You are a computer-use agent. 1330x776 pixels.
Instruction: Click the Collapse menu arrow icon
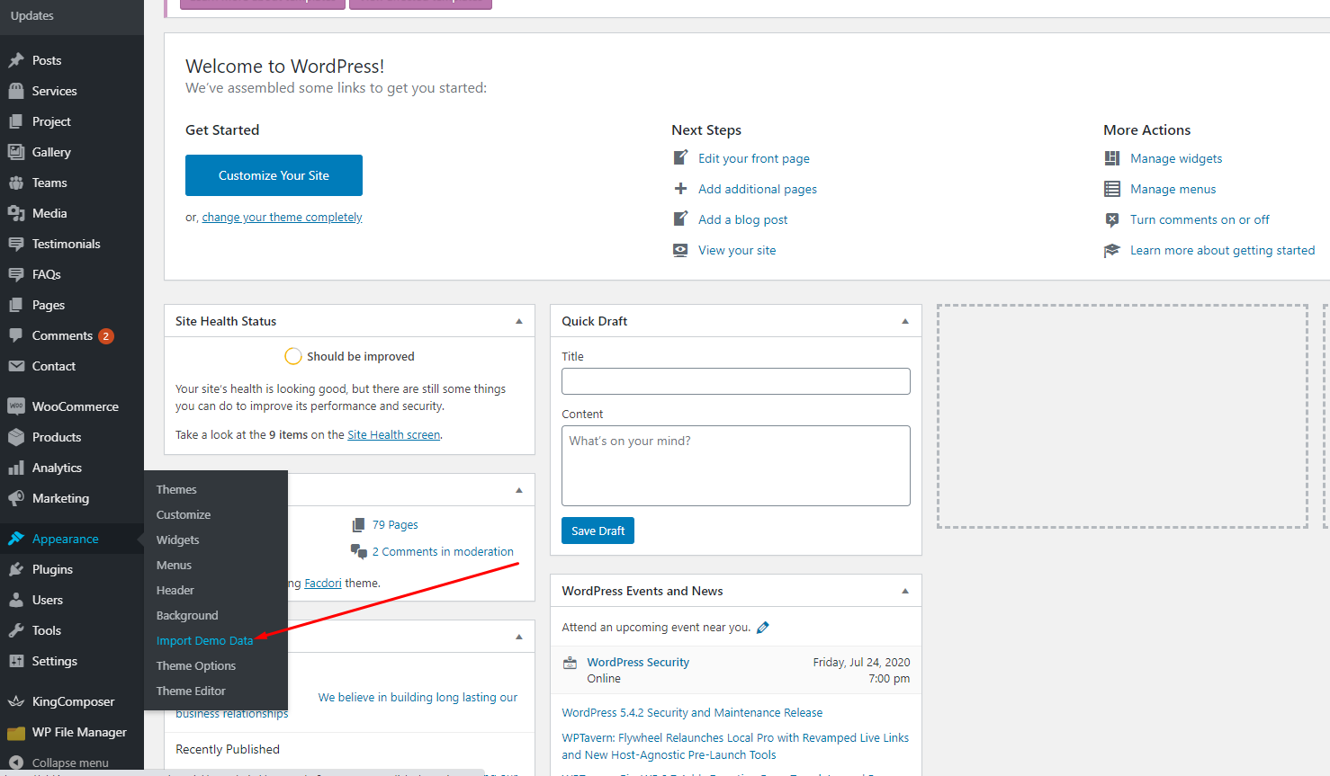(16, 763)
